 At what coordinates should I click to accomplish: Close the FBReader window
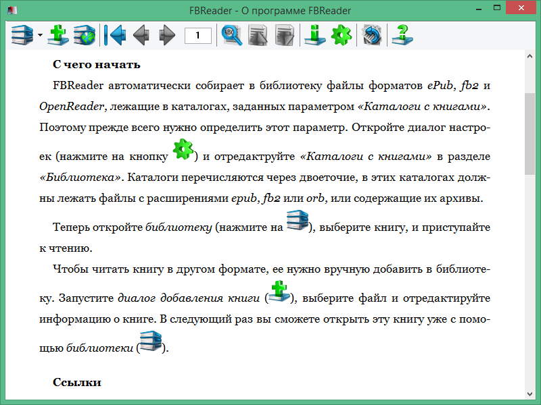point(521,7)
